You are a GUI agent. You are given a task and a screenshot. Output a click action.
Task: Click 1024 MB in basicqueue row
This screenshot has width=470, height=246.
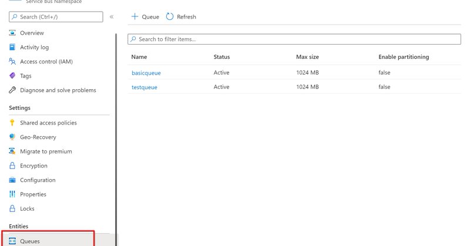307,73
